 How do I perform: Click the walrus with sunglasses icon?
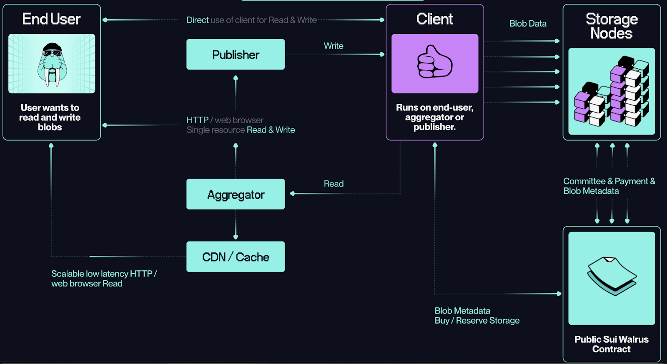[52, 64]
